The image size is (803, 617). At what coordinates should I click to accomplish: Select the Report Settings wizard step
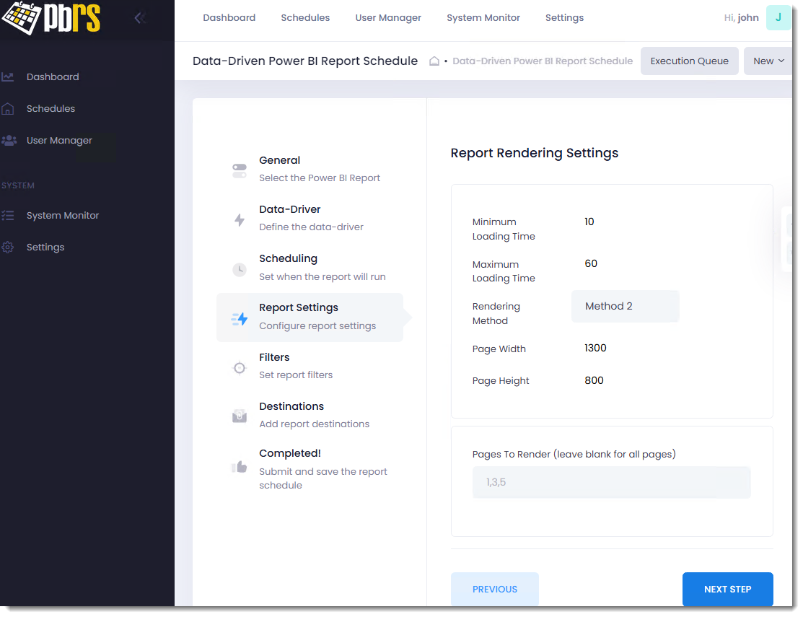(310, 317)
